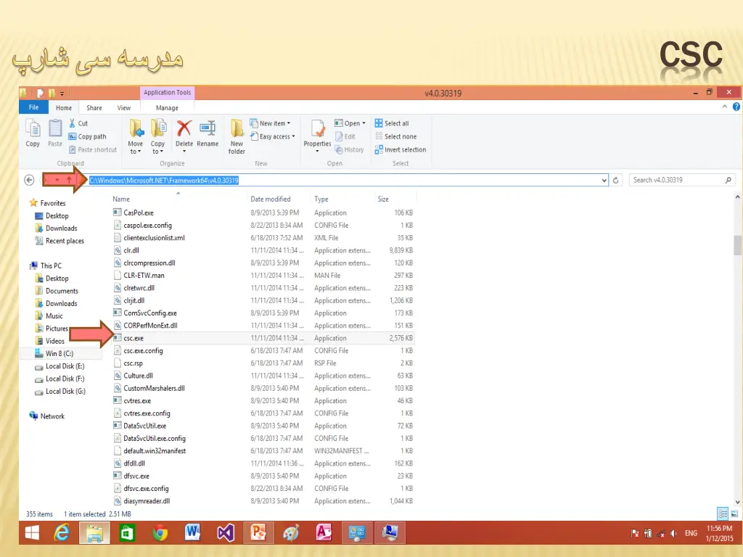Click the History icon
The image size is (743, 557).
(339, 149)
